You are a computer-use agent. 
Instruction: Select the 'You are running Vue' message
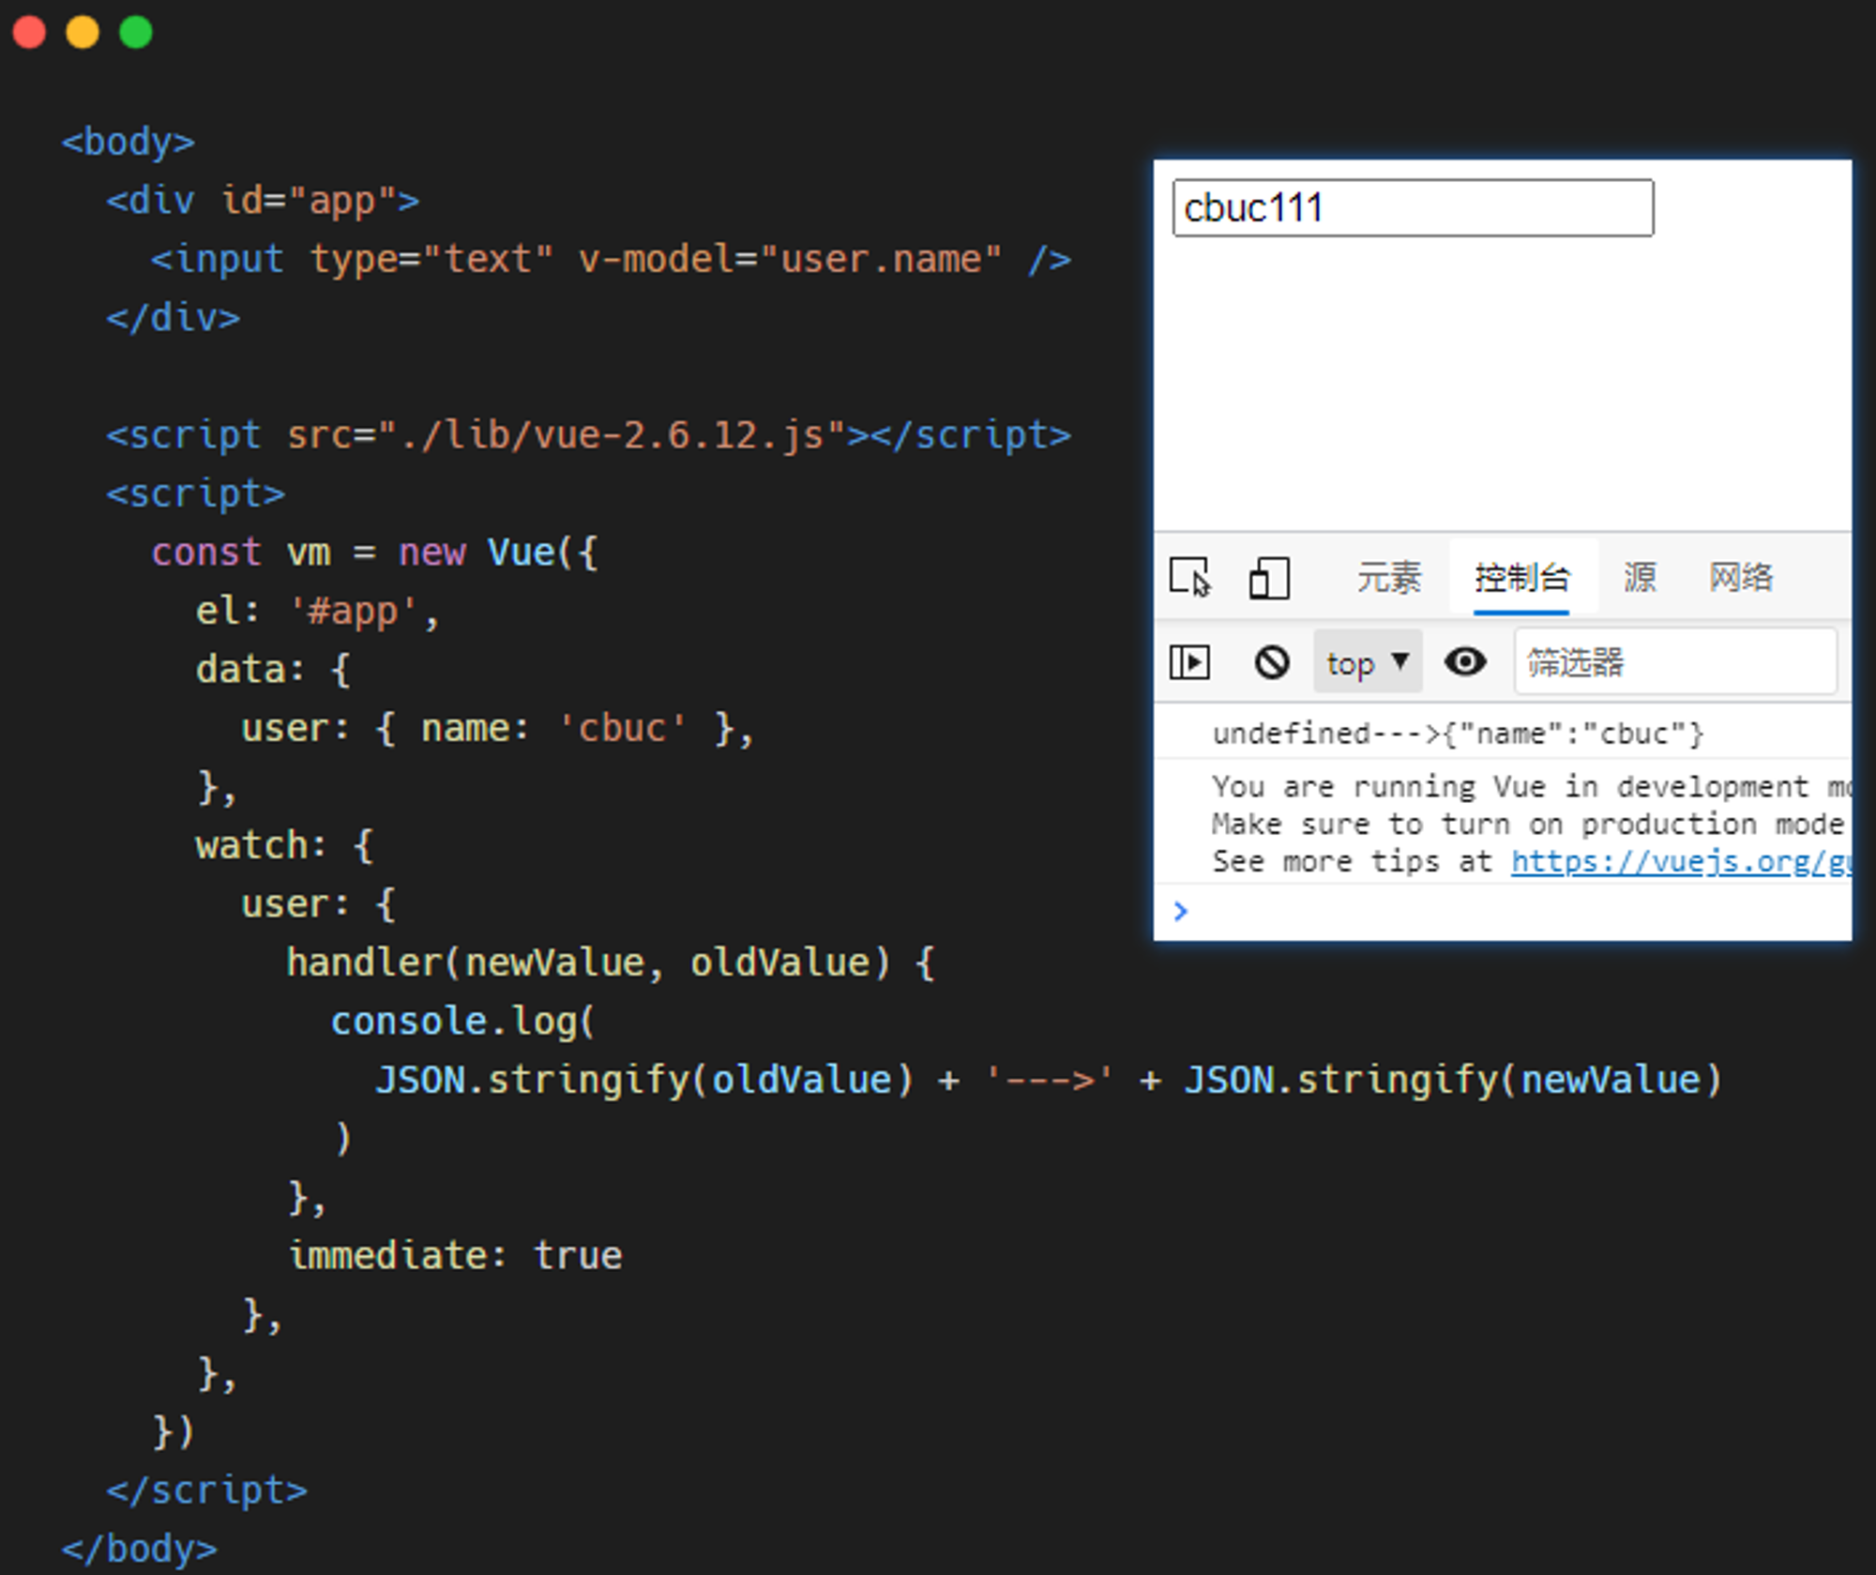click(1530, 786)
